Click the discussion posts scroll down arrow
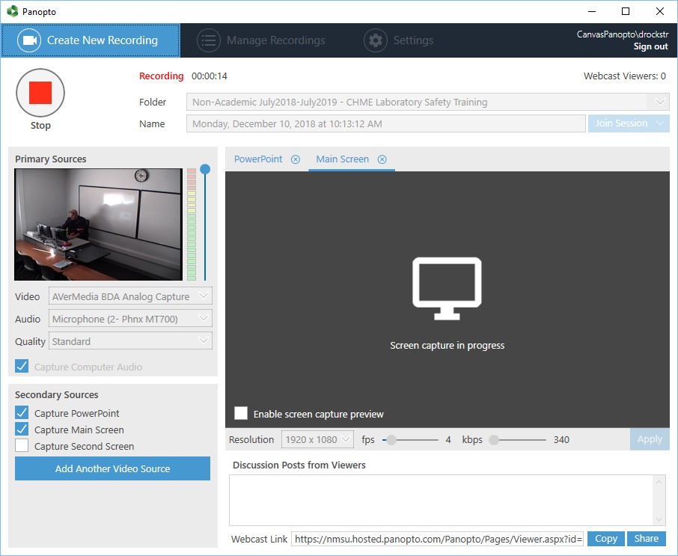Viewport: 678px width, 556px height. tap(659, 519)
